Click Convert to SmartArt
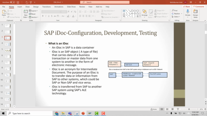Screen dimensions: 207x116 coord(110,17)
